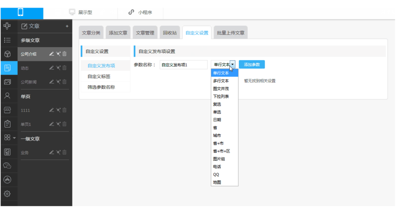Switch to the 小程序 tab
Viewport: 410px width, 210px height.
click(x=140, y=12)
